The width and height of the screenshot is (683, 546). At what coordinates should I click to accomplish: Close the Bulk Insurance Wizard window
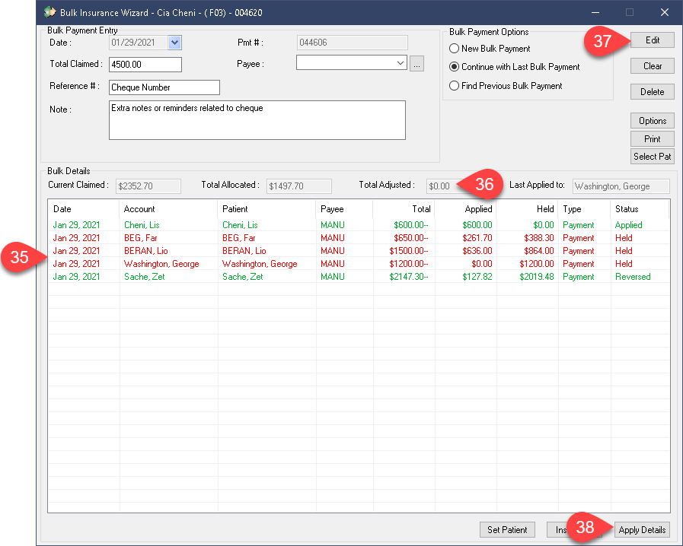coord(664,12)
